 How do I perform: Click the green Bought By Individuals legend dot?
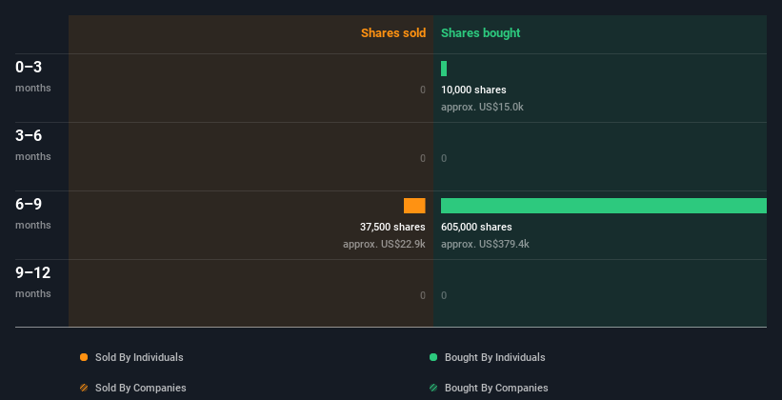tap(433, 357)
